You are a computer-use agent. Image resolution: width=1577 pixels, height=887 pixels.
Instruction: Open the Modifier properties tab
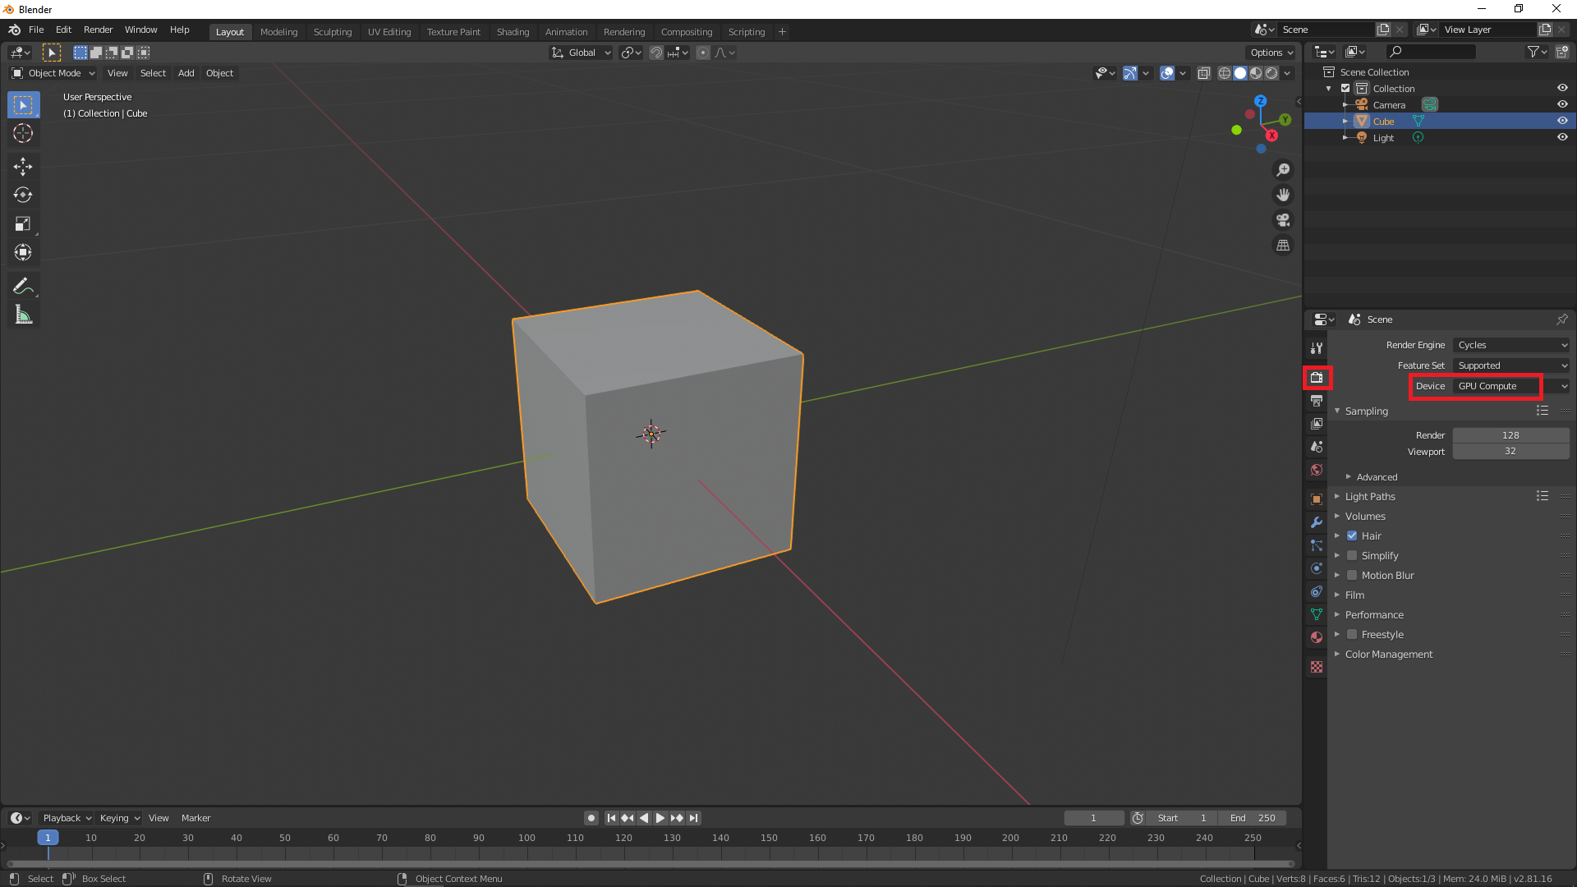pos(1317,522)
